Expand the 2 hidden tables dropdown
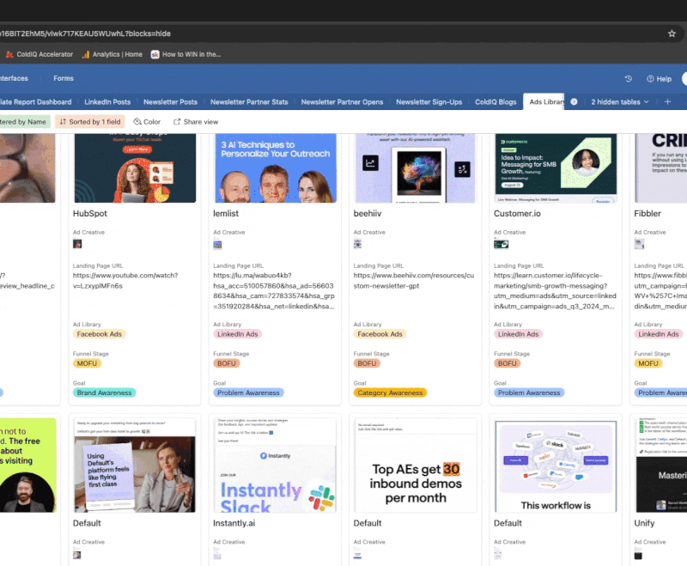The width and height of the screenshot is (687, 566). click(619, 101)
